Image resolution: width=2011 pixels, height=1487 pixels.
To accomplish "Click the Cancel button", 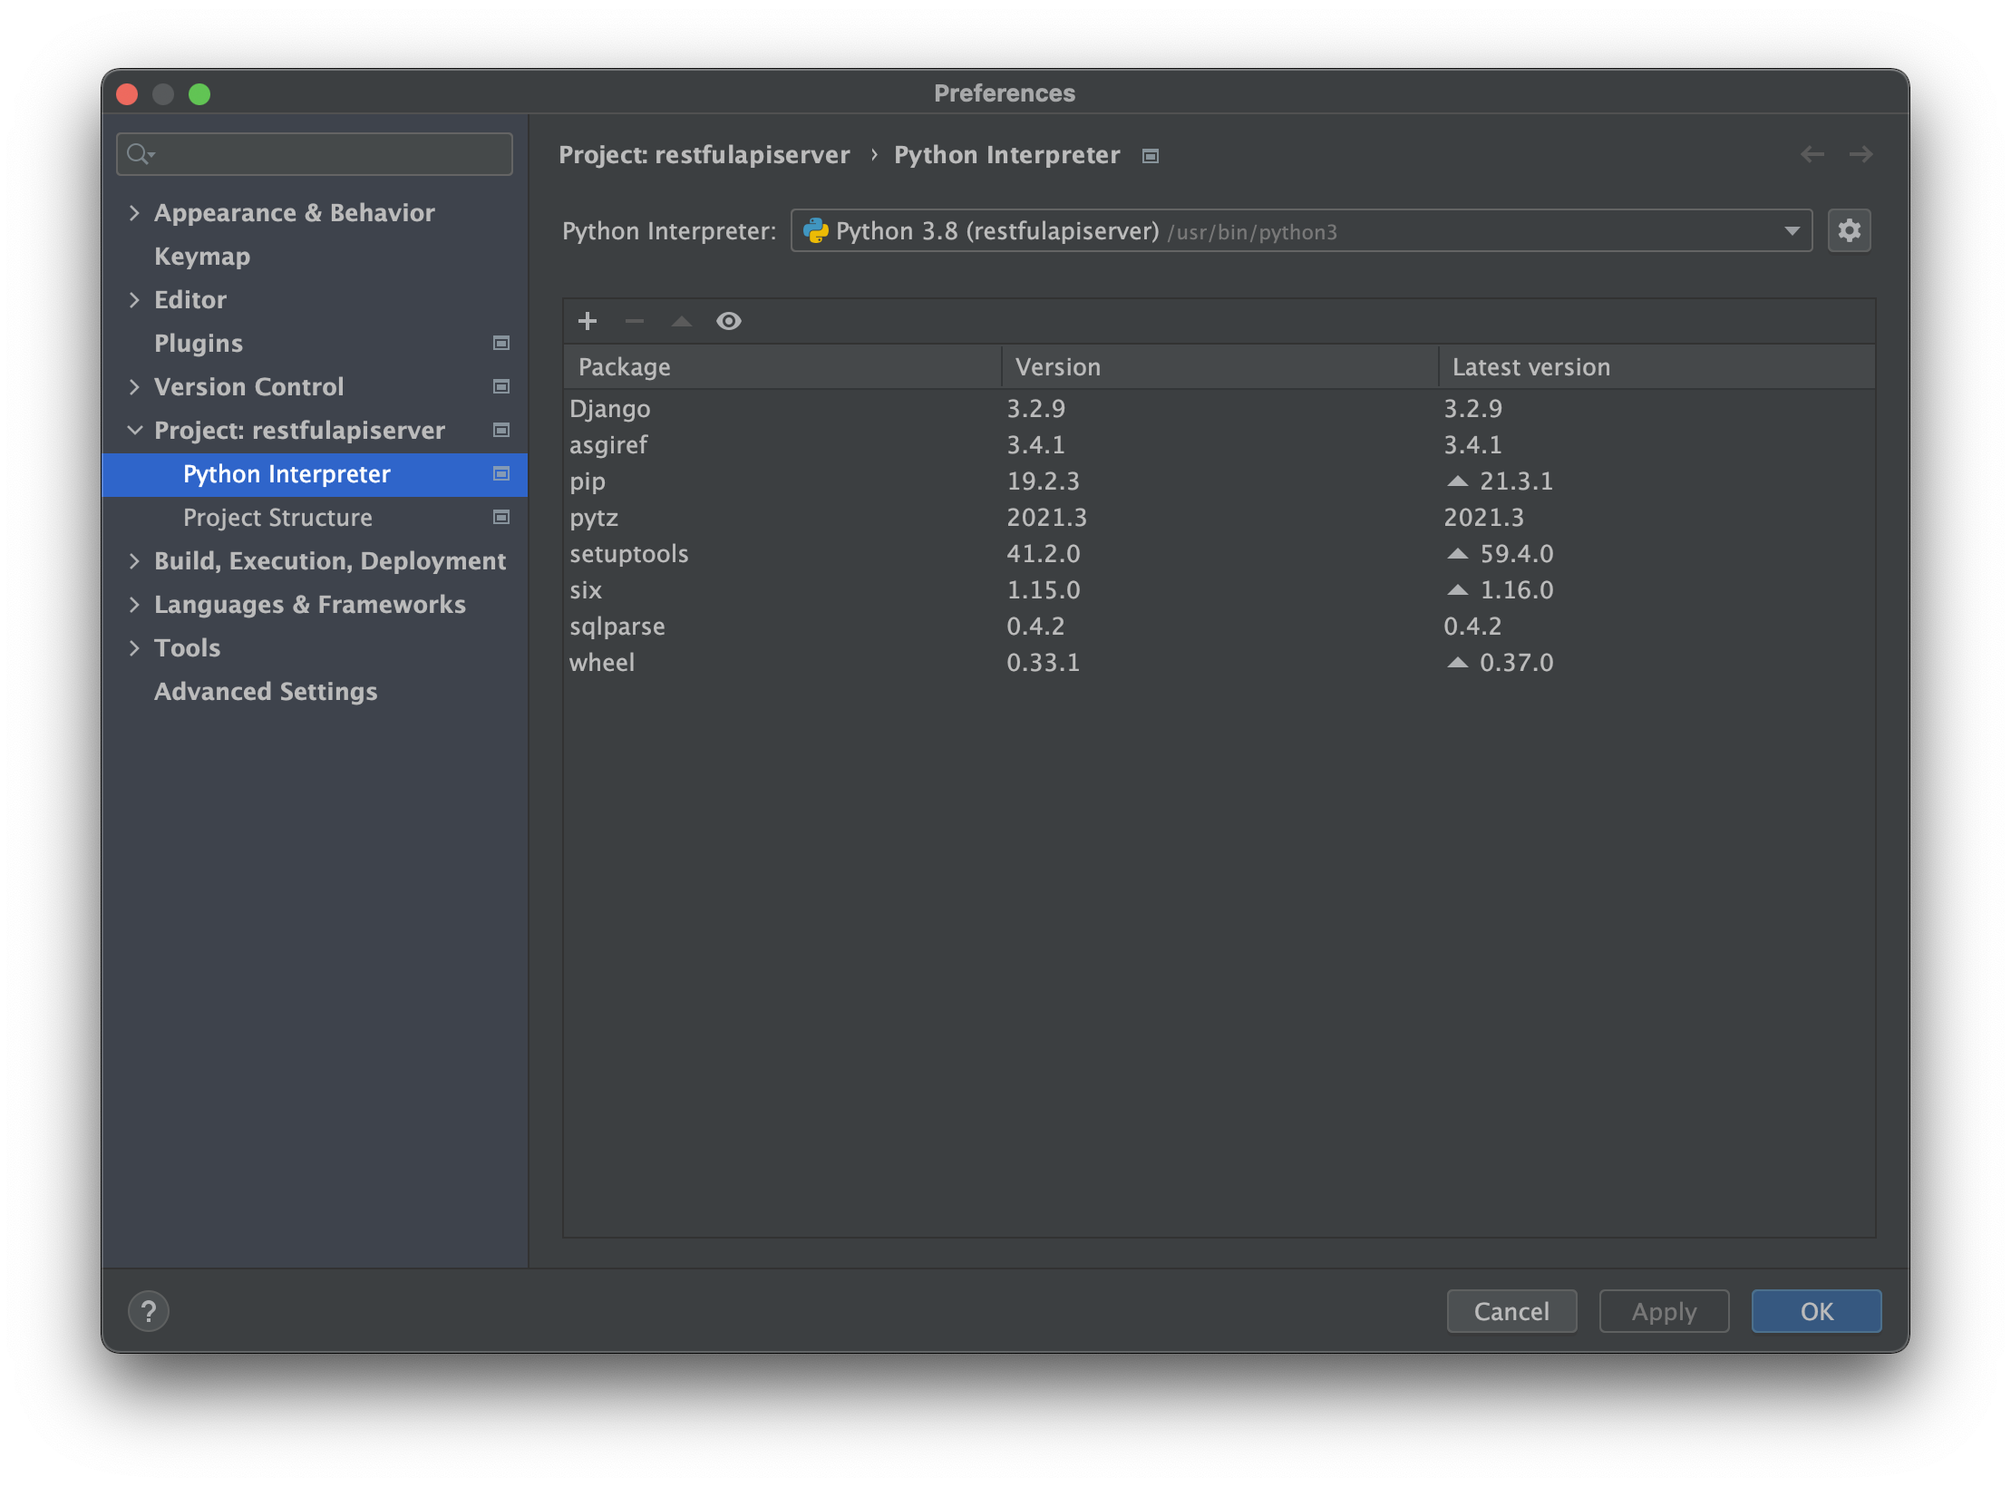I will tap(1511, 1311).
